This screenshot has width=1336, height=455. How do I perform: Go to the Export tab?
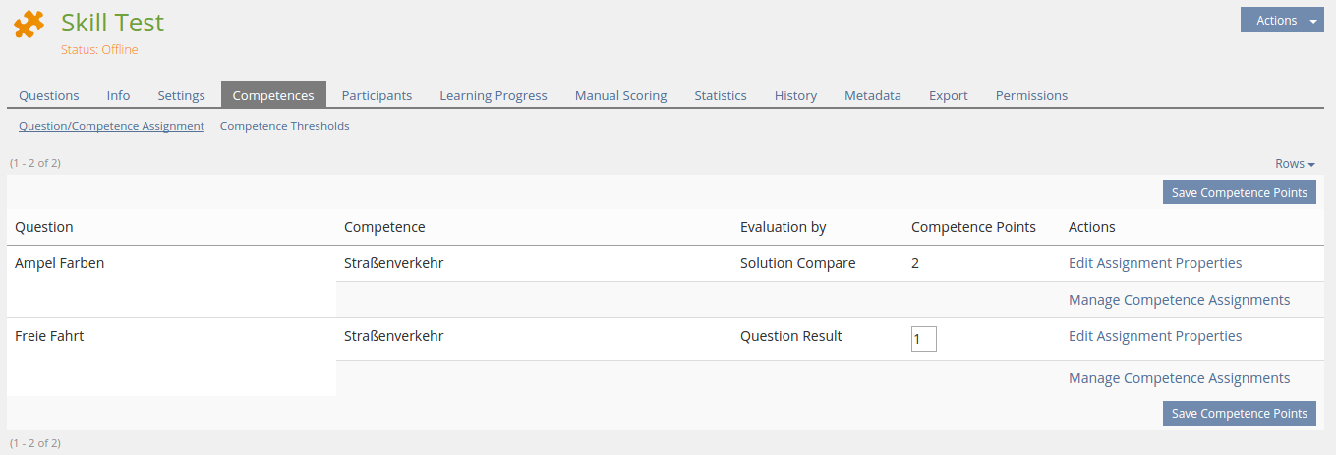(949, 95)
